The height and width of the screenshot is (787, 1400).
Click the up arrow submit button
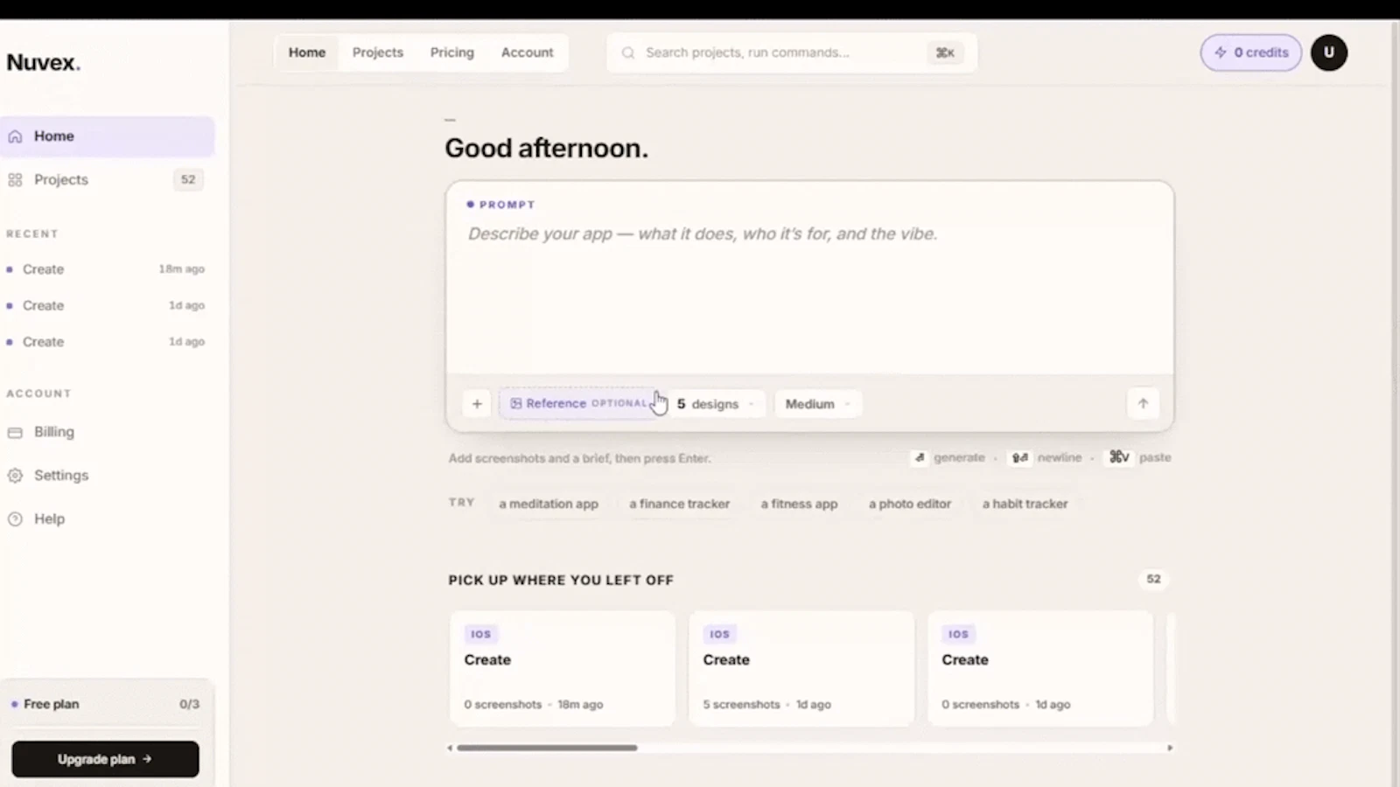(1143, 403)
